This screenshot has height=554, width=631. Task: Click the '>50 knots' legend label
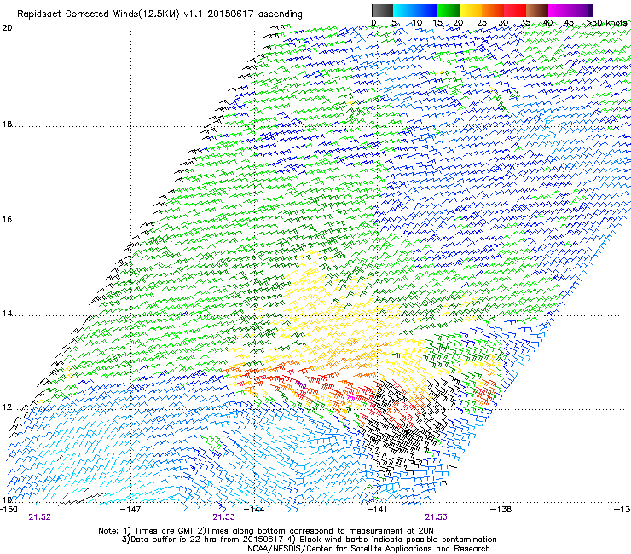click(x=607, y=23)
